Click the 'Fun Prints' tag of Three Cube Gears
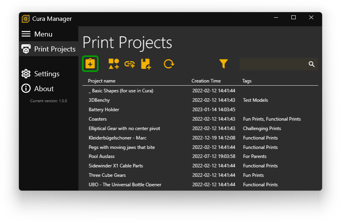Viewport: 341px width, 222px height. 253,175
